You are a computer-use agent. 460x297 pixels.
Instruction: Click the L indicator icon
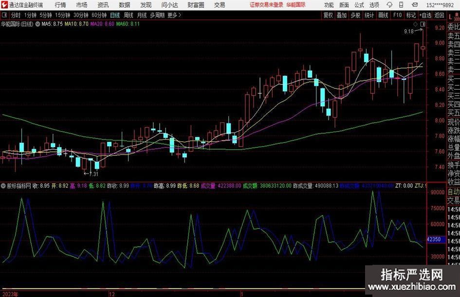450,18
